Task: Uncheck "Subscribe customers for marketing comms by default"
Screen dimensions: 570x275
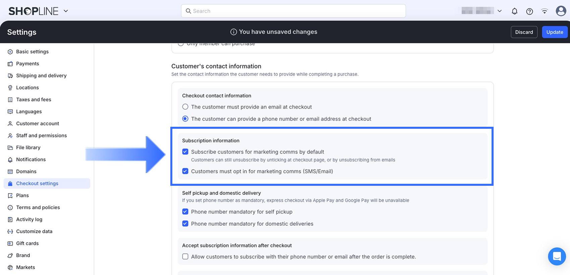Action: coord(185,152)
